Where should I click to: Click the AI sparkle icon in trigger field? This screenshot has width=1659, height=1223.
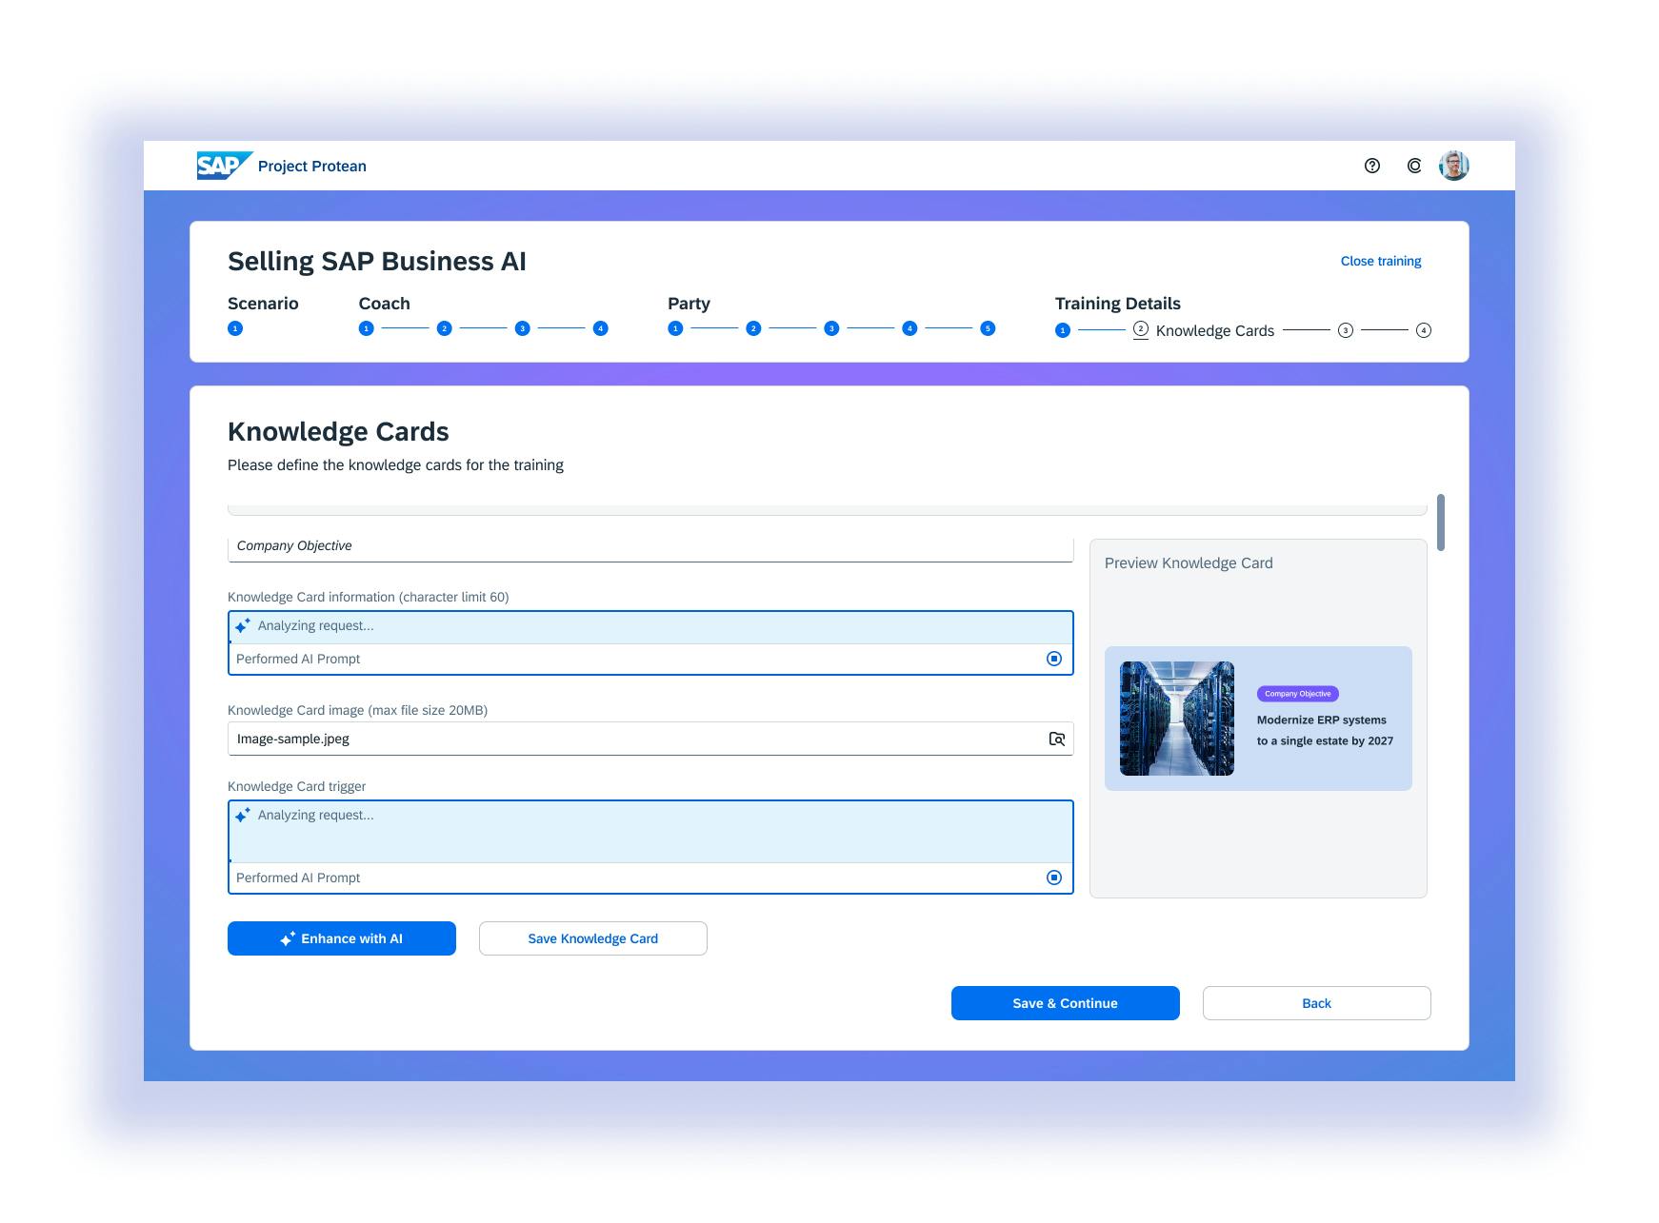(243, 815)
